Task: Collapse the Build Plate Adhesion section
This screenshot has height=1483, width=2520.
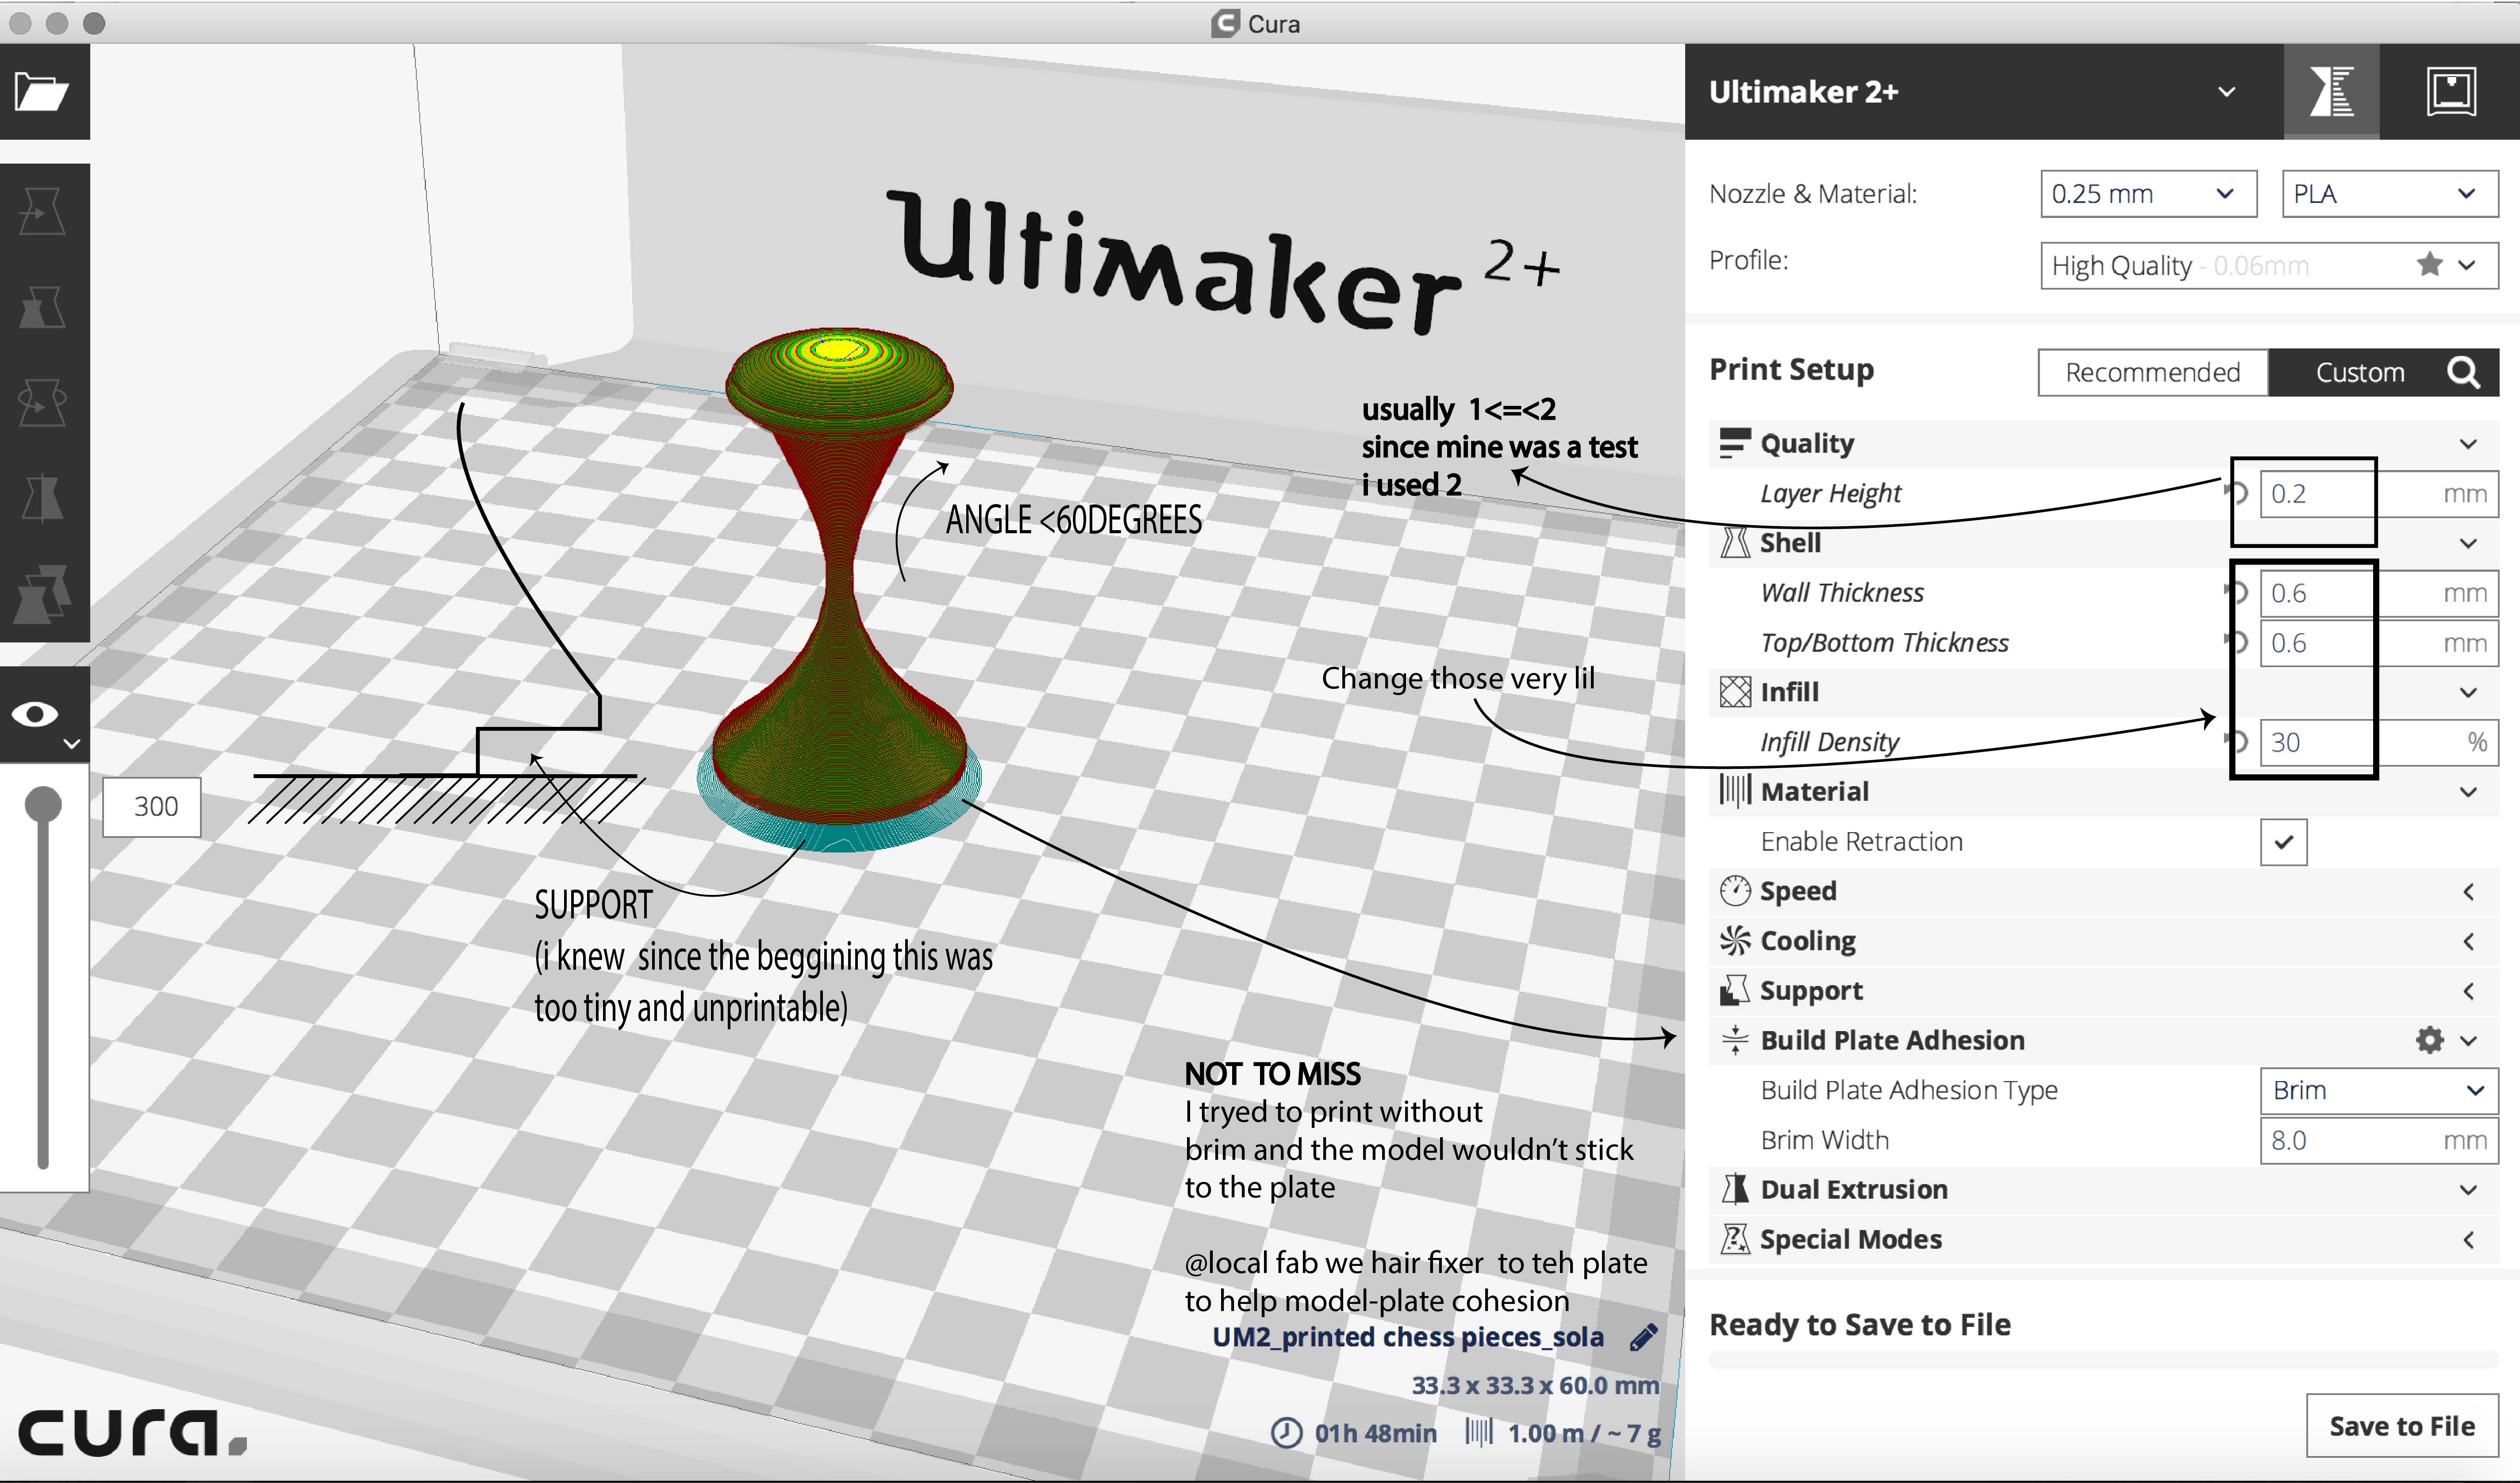Action: click(x=2468, y=1040)
